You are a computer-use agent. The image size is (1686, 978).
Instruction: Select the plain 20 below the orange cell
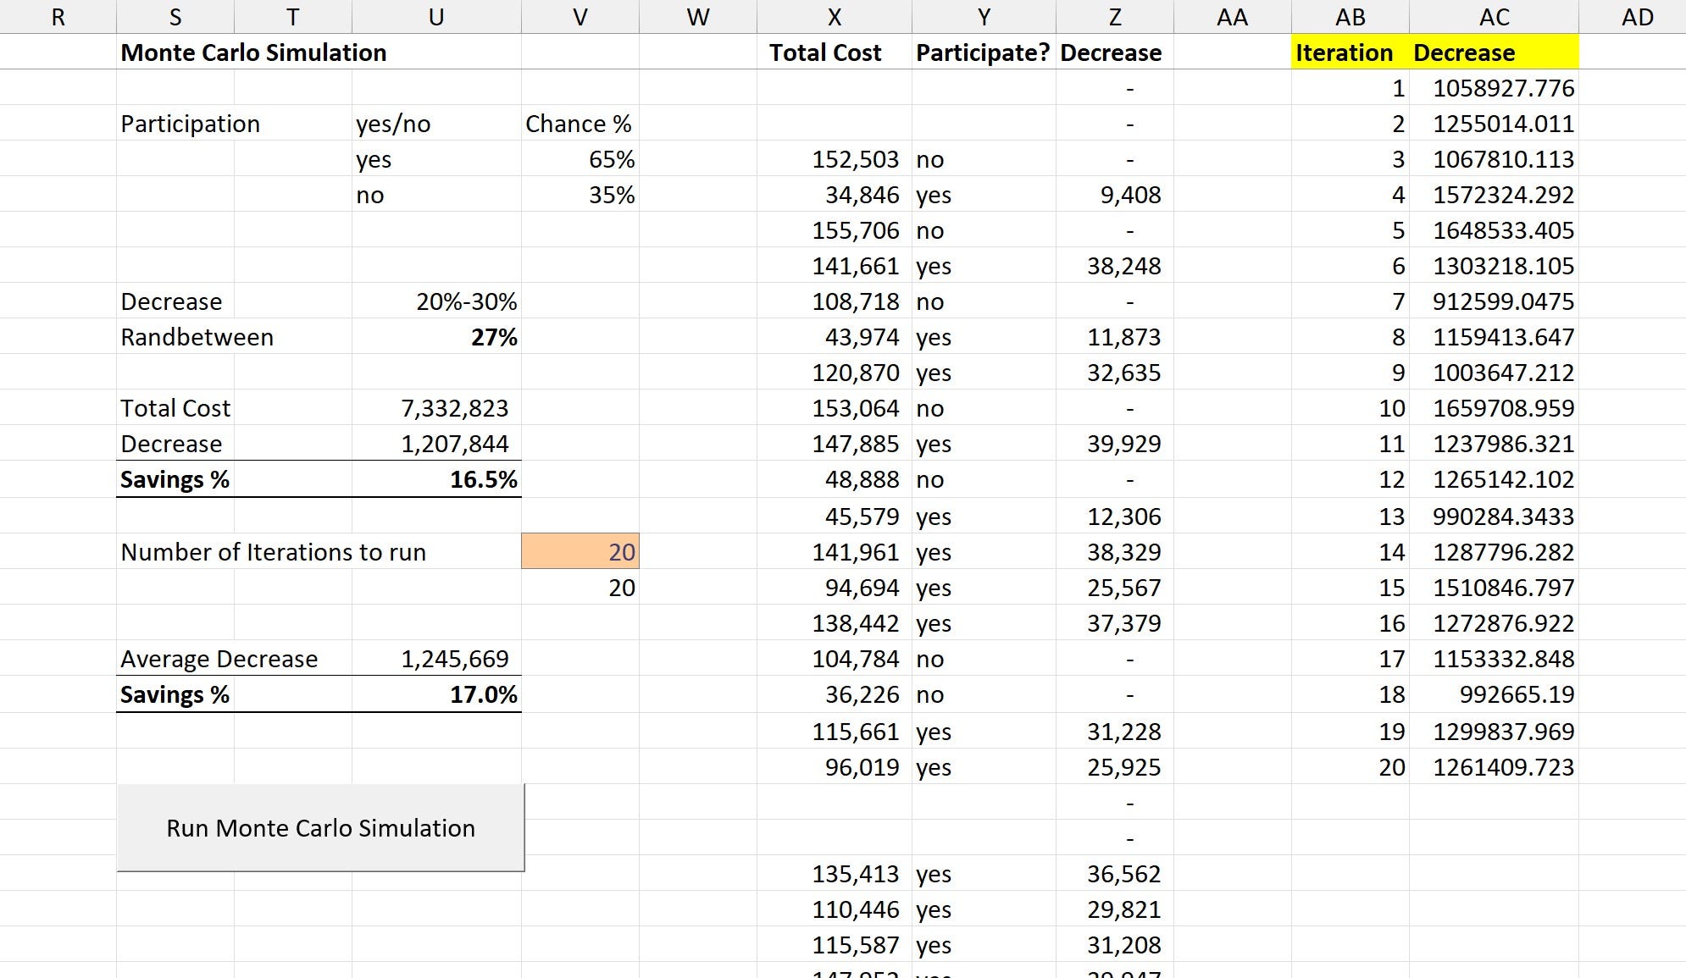click(580, 588)
